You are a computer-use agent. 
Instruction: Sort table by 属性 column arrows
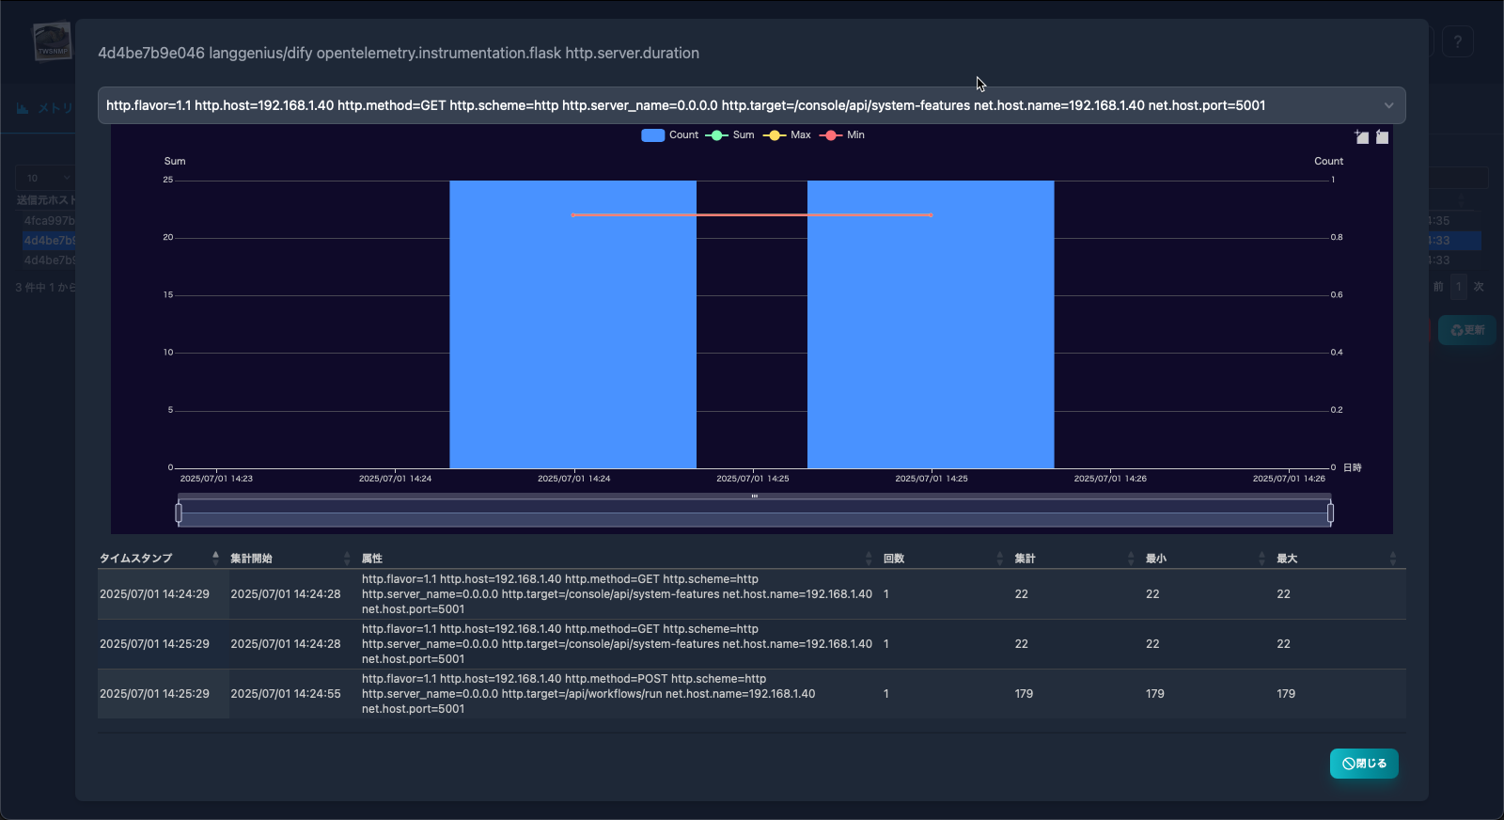(x=869, y=558)
